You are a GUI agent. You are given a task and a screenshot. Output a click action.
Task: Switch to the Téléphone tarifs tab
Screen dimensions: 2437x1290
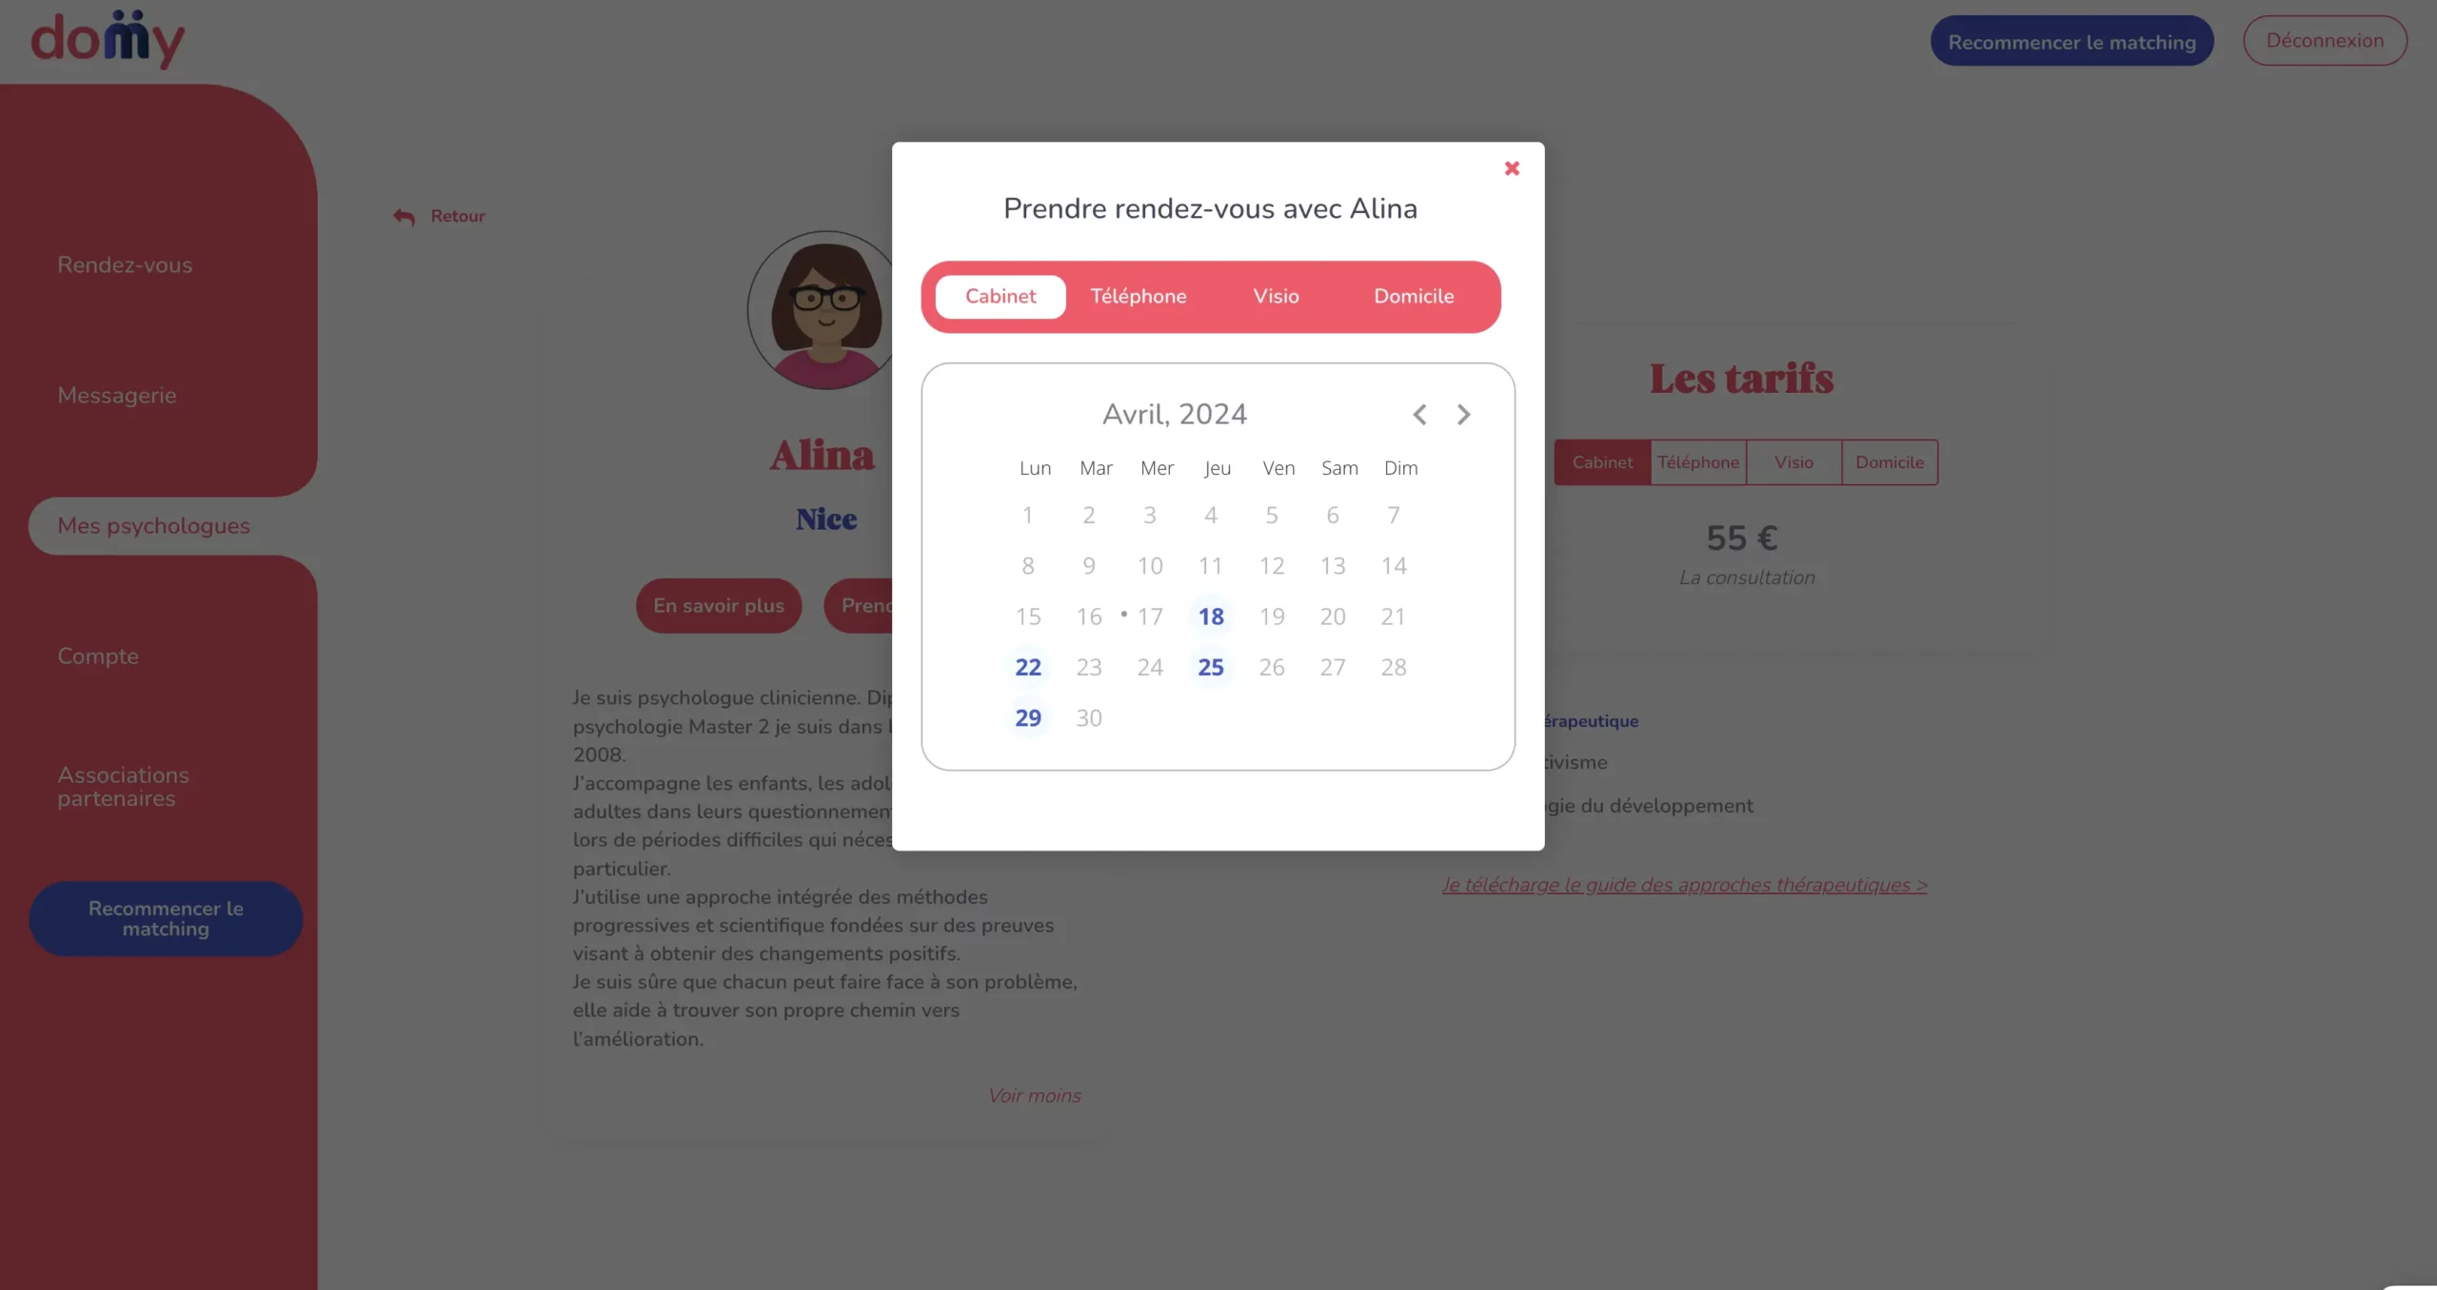pyautogui.click(x=1697, y=462)
